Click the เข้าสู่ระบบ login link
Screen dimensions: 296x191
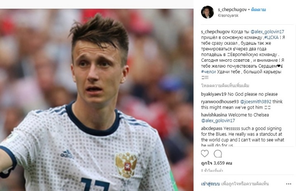point(210,184)
